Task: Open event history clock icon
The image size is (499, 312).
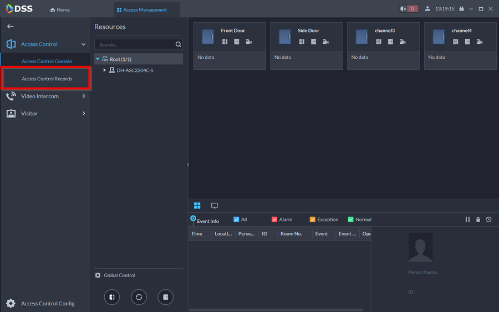Action: tap(488, 220)
